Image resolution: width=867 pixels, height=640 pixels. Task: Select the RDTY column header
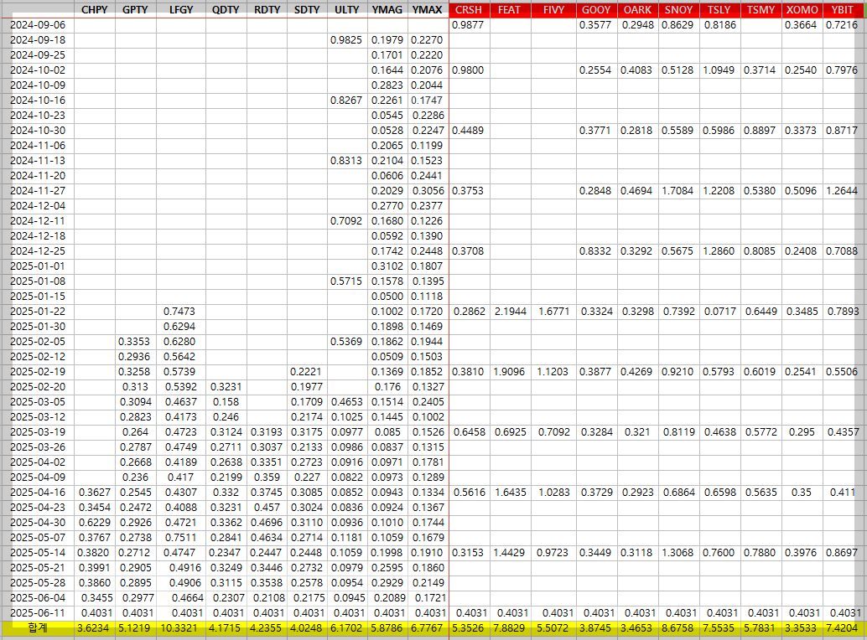click(x=267, y=9)
